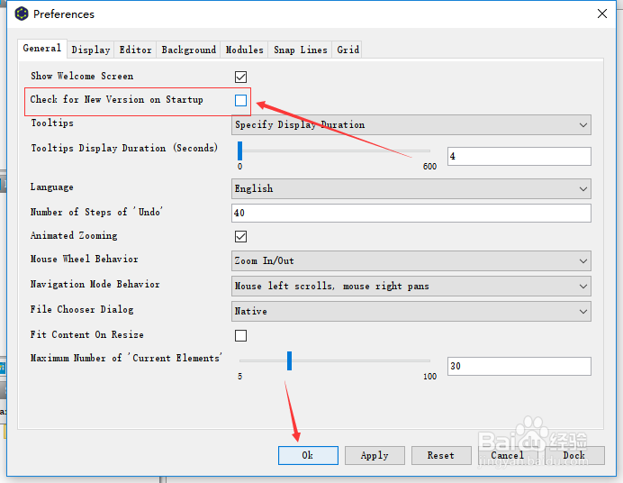This screenshot has width=623, height=483.
Task: Disable Animated Zooming checkbox
Action: coord(240,236)
